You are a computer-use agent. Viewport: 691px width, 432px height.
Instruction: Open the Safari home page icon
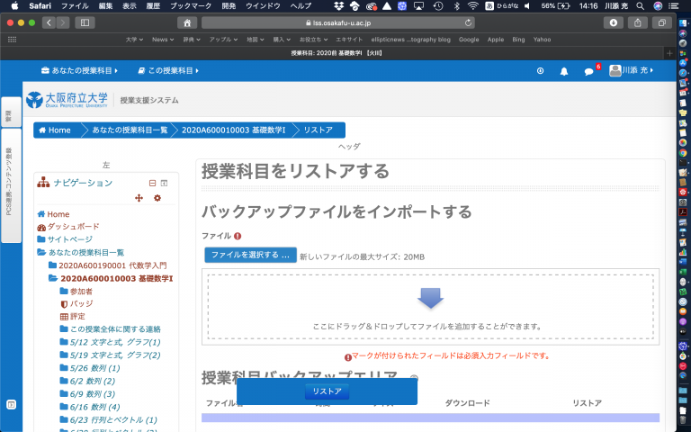click(x=187, y=22)
